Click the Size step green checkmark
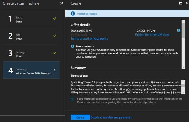 pos(54,36)
